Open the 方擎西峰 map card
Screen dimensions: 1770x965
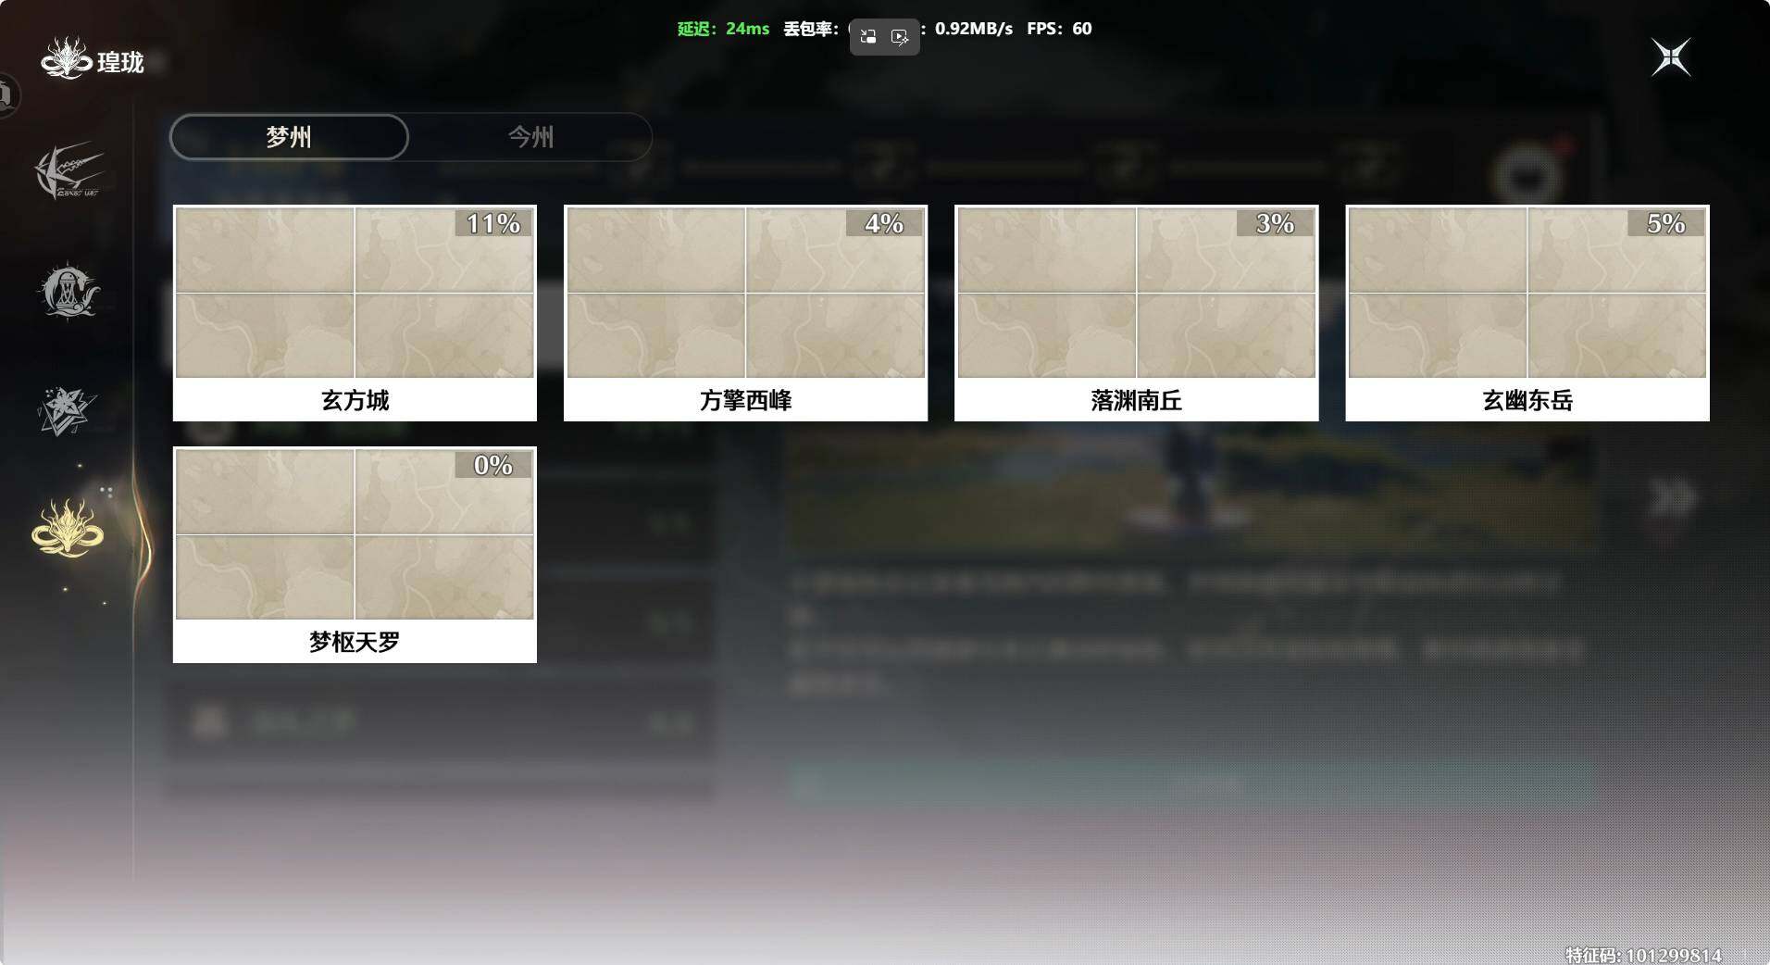745,313
